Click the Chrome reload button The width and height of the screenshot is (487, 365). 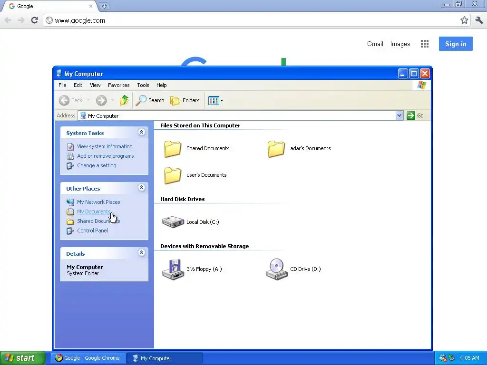34,20
